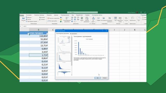
Task: Select cell with 6,88 ₽
Action: click(x=39, y=49)
